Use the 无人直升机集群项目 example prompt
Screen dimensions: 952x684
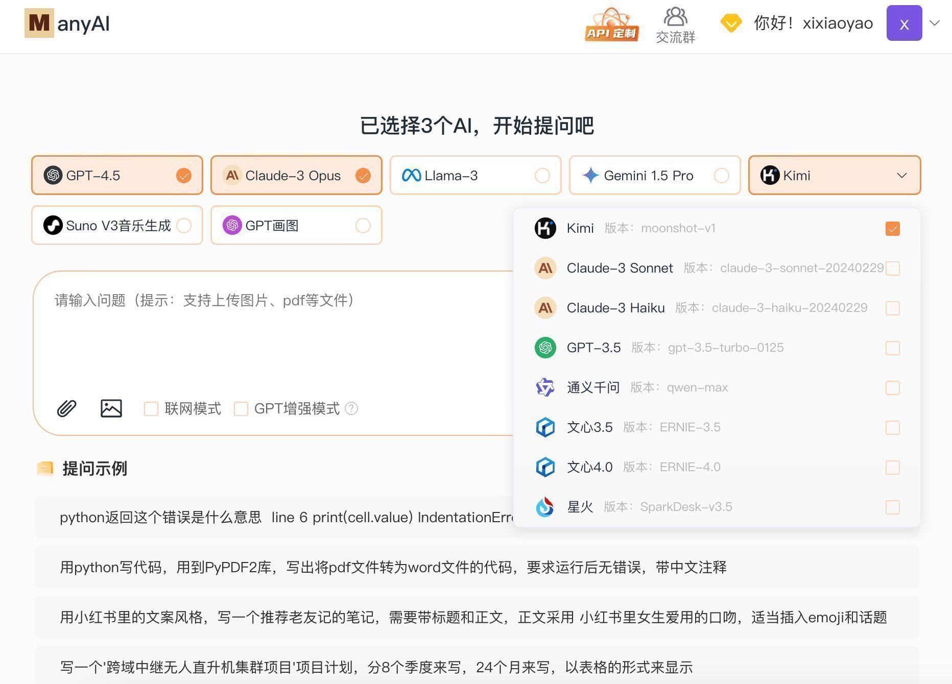click(477, 666)
